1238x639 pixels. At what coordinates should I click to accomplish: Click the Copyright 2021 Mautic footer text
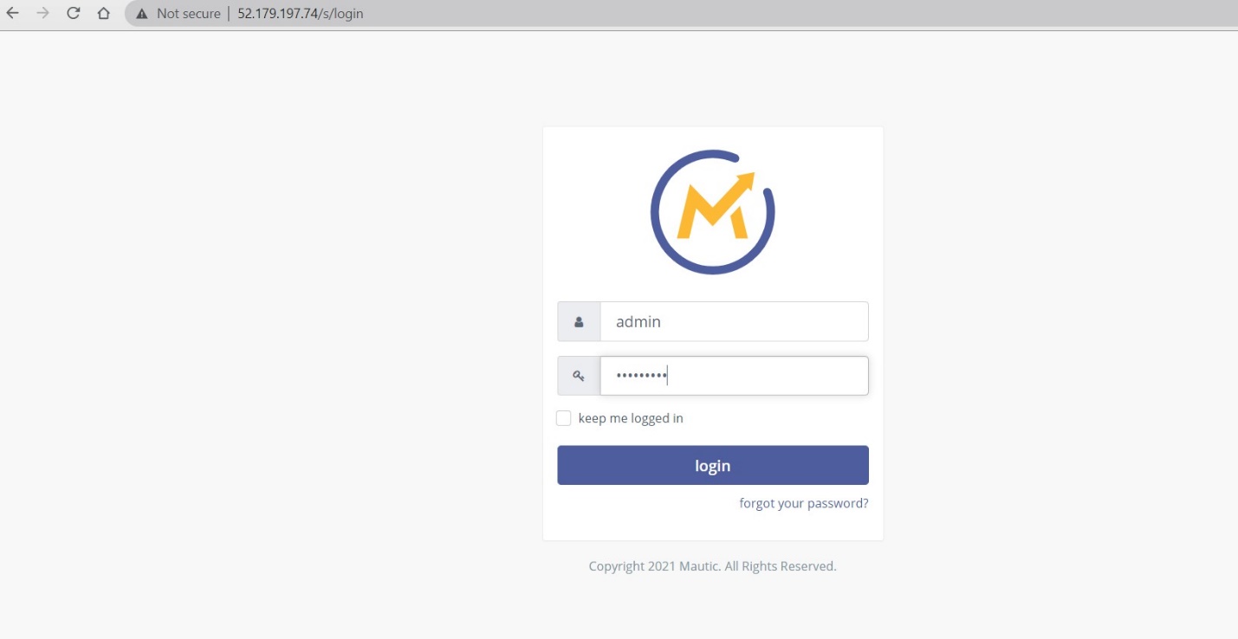click(712, 566)
